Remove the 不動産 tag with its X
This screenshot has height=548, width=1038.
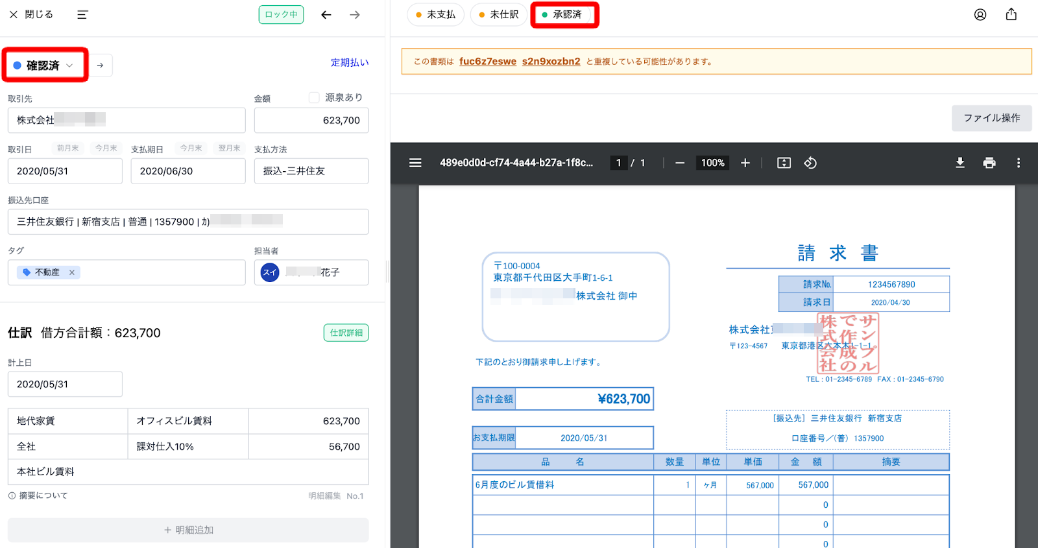[72, 272]
